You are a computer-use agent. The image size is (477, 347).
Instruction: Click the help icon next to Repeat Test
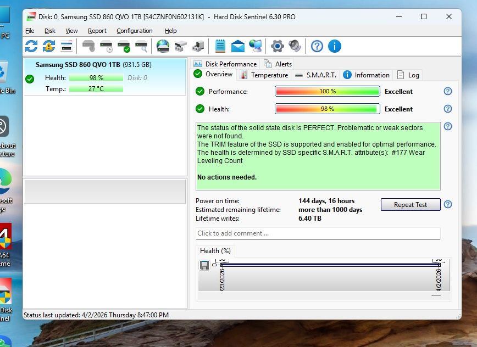tap(448, 204)
